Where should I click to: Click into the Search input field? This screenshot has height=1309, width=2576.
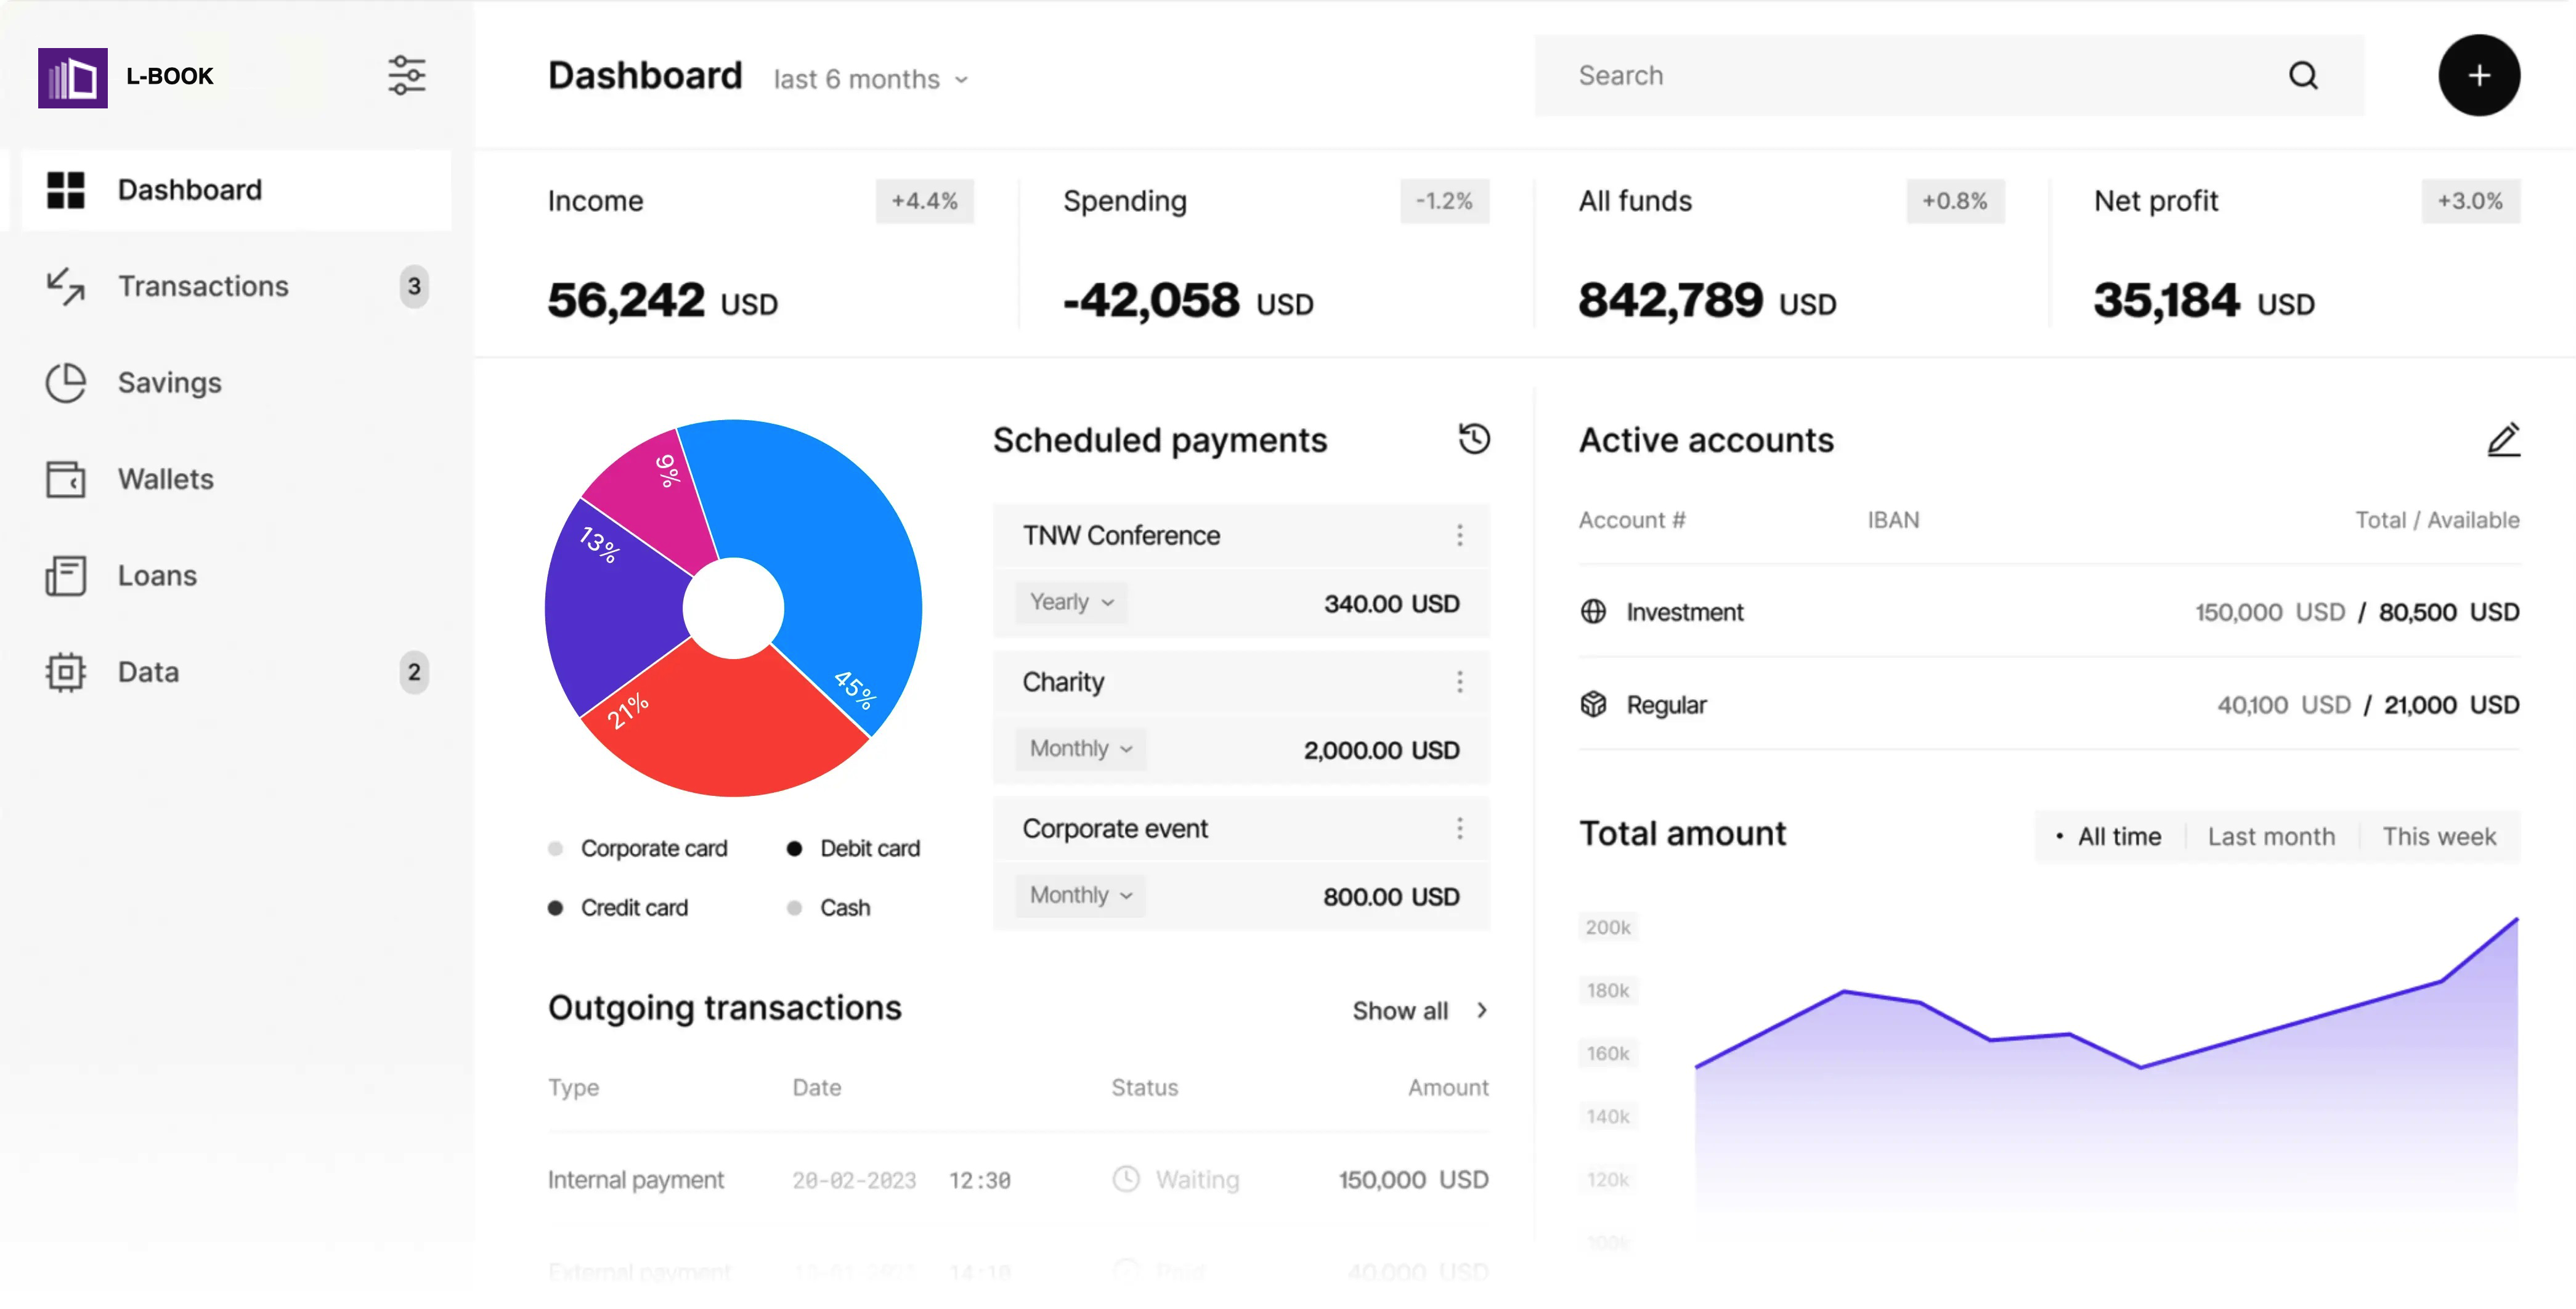[x=1900, y=76]
